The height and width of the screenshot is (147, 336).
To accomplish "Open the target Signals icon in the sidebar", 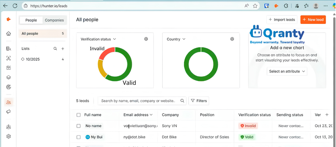I will pyautogui.click(x=8, y=87).
